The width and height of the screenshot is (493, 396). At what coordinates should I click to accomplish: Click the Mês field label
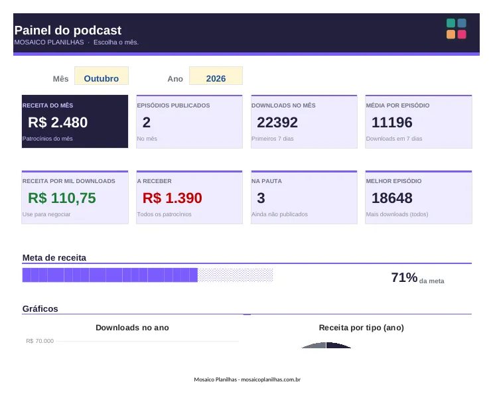60,79
